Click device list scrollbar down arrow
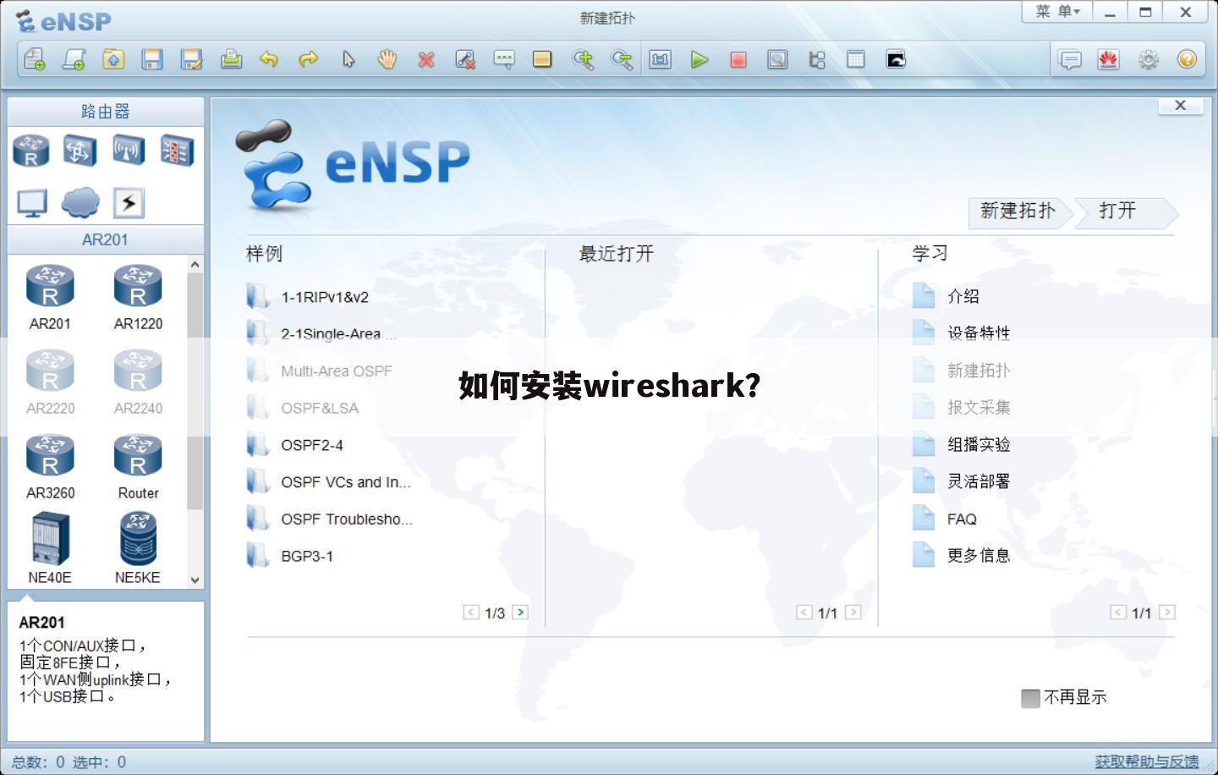 195,580
